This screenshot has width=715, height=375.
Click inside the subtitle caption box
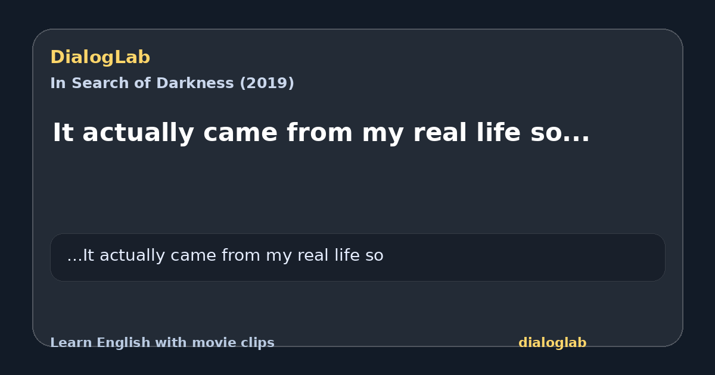(x=357, y=257)
